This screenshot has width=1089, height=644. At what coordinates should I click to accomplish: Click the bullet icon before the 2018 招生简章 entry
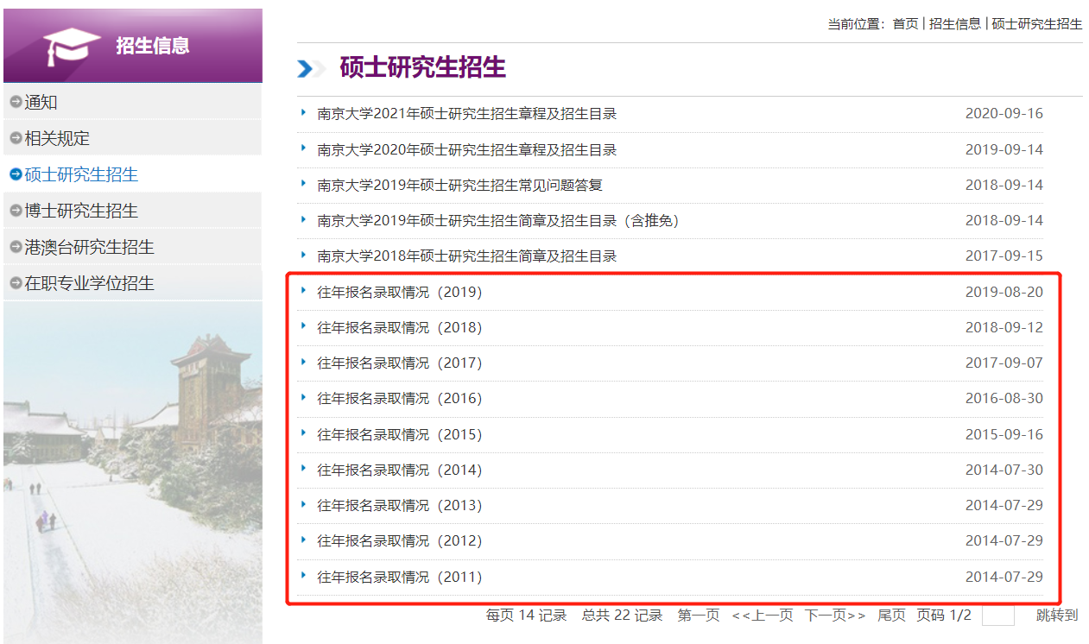coord(301,256)
